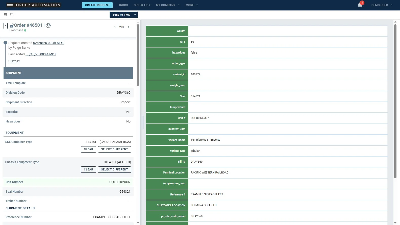Click the Create Request button

(97, 5)
